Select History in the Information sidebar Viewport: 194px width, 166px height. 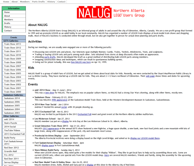[14, 27]
